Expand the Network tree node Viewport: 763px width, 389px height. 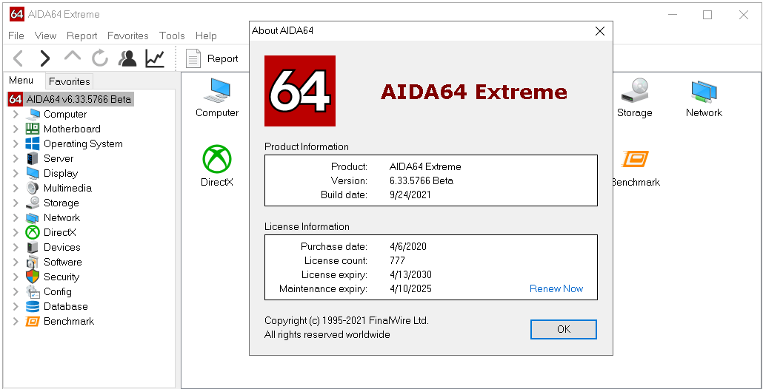tap(16, 217)
